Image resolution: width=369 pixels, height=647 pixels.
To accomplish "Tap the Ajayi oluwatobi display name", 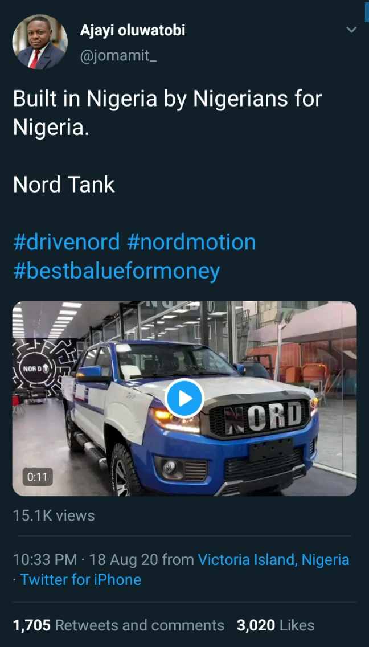I will tap(133, 31).
